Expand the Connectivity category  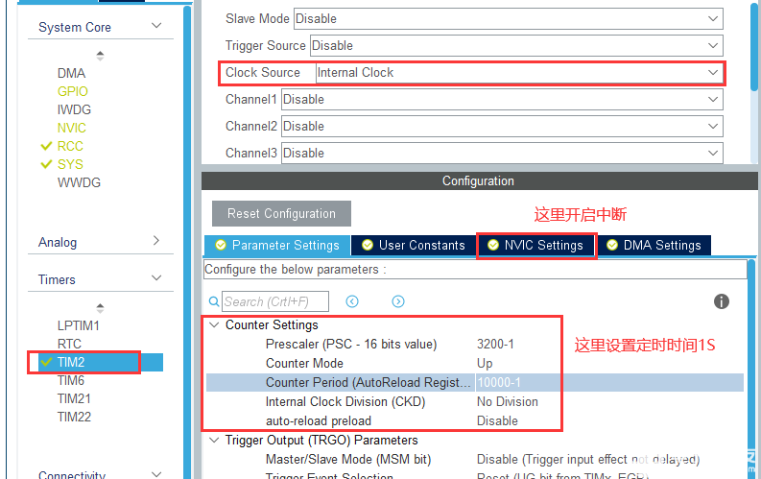156,474
